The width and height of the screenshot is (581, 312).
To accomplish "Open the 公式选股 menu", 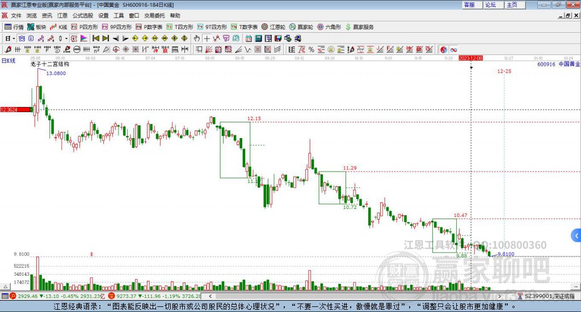I will pyautogui.click(x=83, y=15).
